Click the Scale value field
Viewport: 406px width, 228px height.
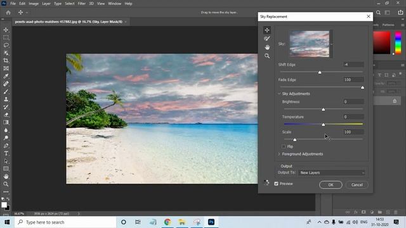coord(353,132)
